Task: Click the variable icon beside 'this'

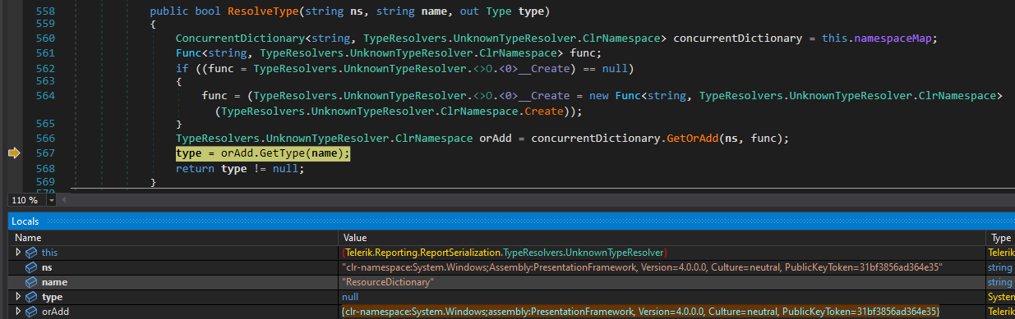Action: tap(31, 253)
